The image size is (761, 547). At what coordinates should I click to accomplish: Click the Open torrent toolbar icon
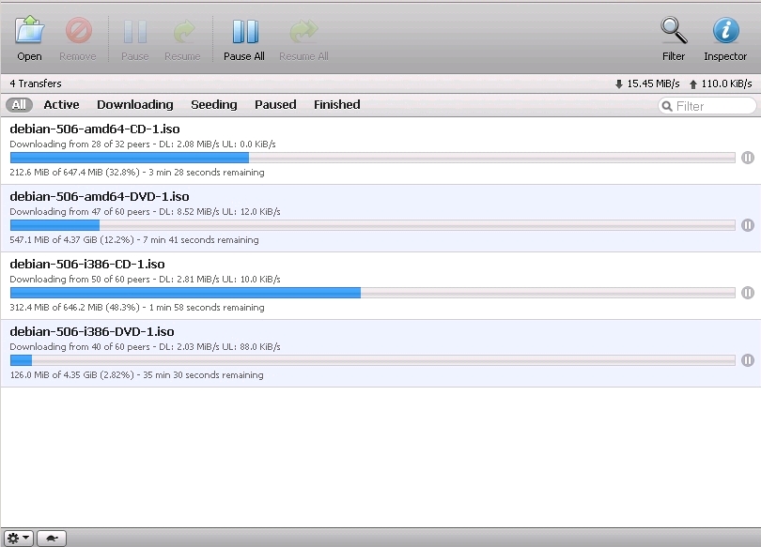pos(29,32)
